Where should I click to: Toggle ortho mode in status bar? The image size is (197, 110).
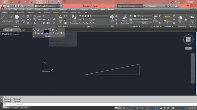coord(133,108)
